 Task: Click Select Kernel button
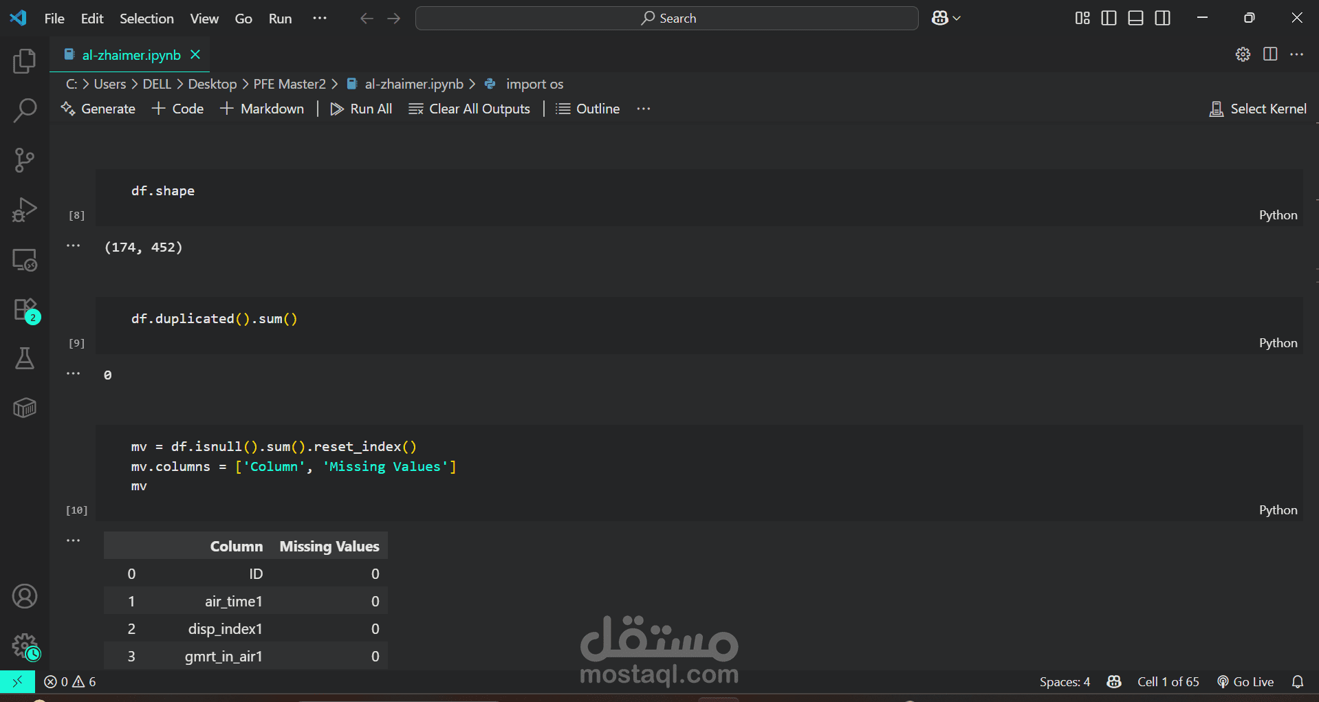pos(1258,109)
